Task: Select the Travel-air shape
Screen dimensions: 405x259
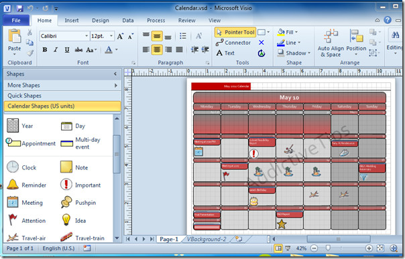Action: (26, 238)
